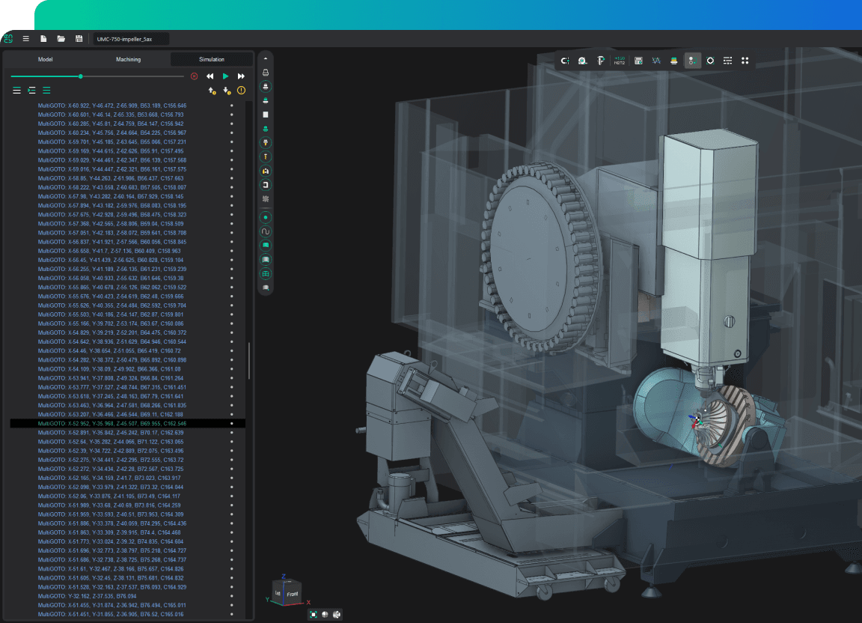The height and width of the screenshot is (623, 862).
Task: Click the N2T2 G-code display icon
Action: pyautogui.click(x=620, y=61)
